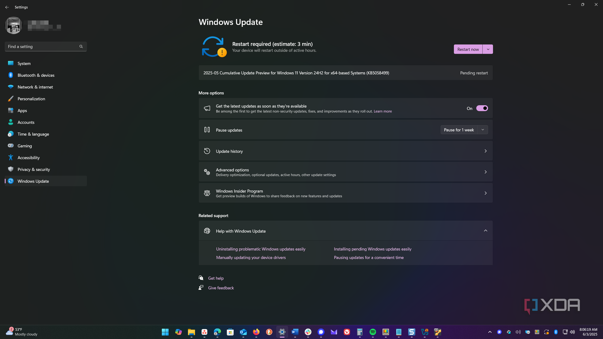Collapse Help with Windows Update section
This screenshot has height=339, width=603.
[x=486, y=231]
